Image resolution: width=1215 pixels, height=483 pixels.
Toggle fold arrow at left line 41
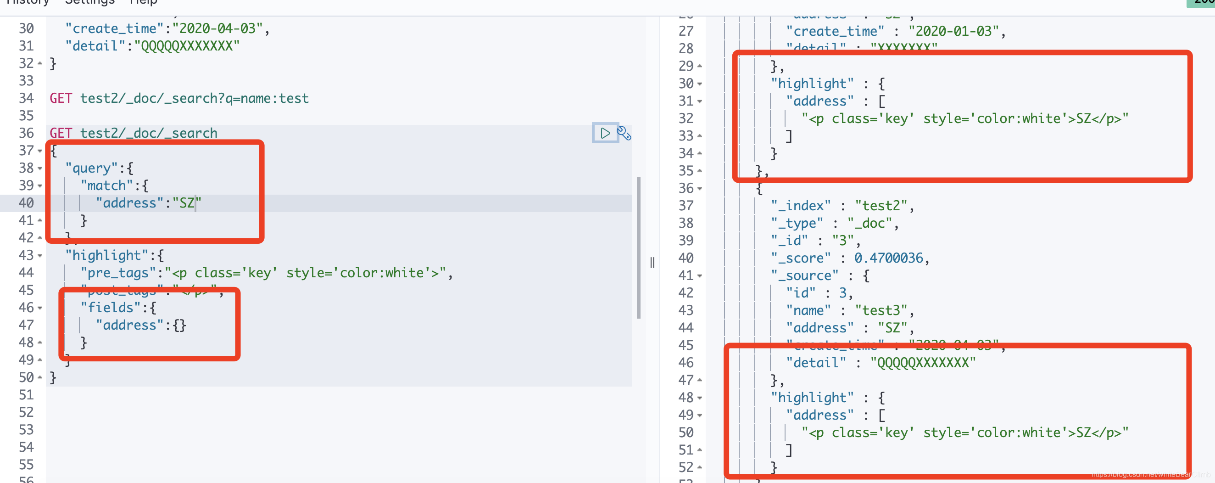[40, 221]
